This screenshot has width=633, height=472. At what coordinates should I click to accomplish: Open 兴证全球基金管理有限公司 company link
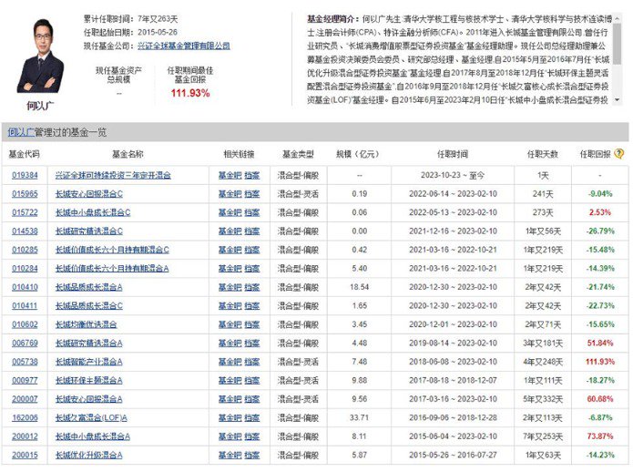[184, 46]
